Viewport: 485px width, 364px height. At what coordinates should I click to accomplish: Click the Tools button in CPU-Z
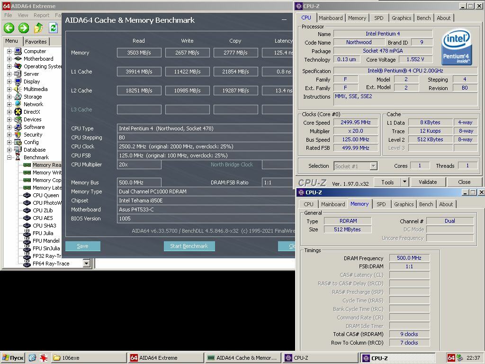(387, 182)
